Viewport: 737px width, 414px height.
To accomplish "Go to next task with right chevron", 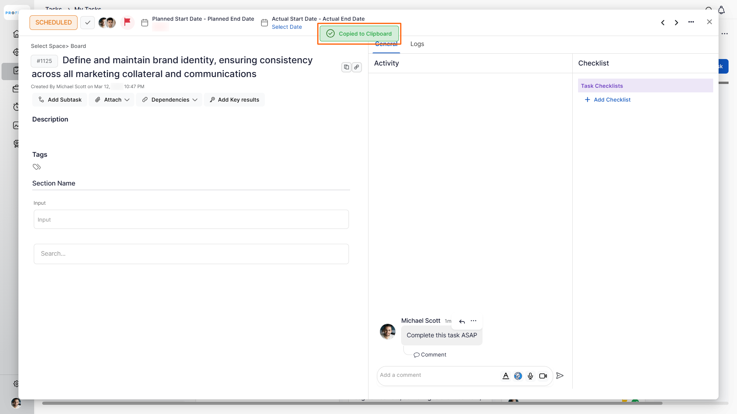I will click(x=676, y=23).
